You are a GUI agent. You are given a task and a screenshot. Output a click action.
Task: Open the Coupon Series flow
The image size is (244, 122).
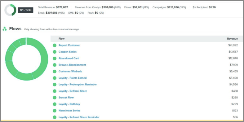point(68,52)
